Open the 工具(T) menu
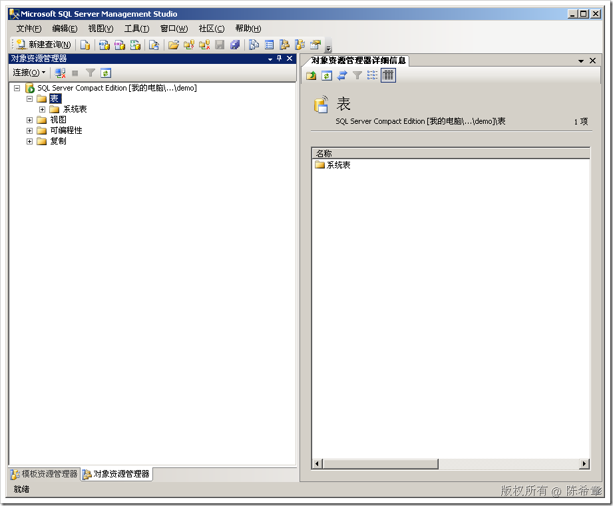The height and width of the screenshot is (506, 613). [137, 29]
